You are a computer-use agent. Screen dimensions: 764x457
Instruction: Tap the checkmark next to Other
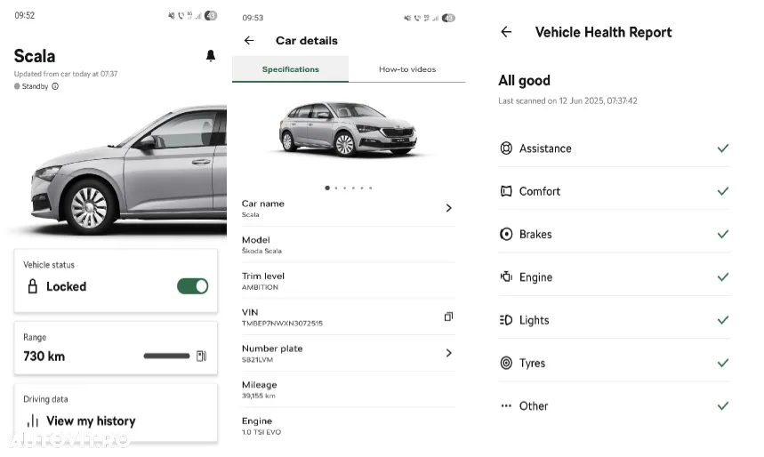coord(723,405)
